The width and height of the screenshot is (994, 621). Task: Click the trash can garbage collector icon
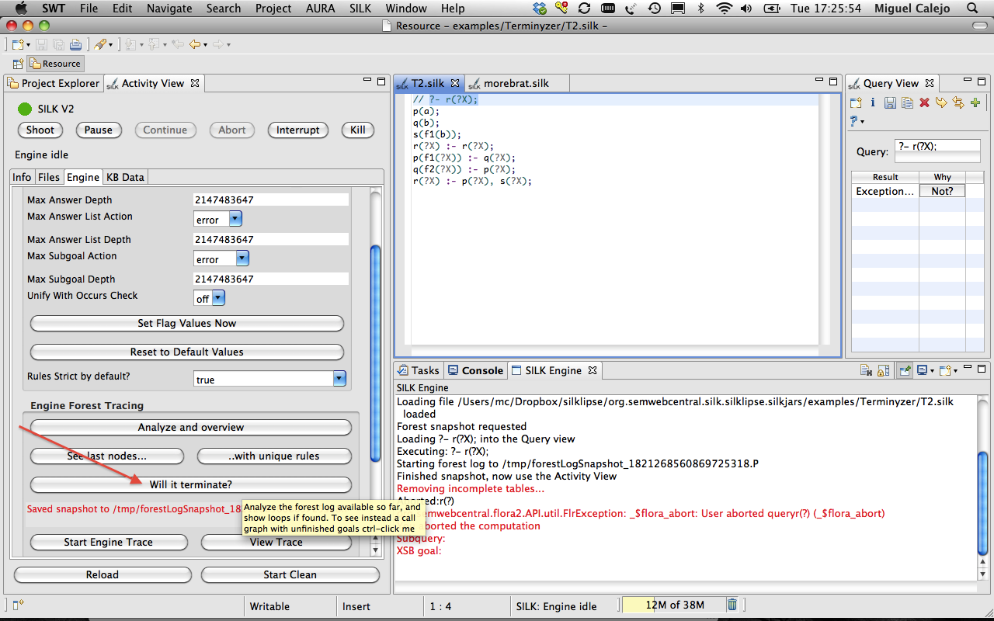tap(732, 605)
